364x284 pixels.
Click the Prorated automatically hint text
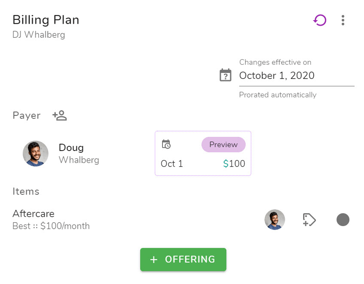pyautogui.click(x=278, y=95)
